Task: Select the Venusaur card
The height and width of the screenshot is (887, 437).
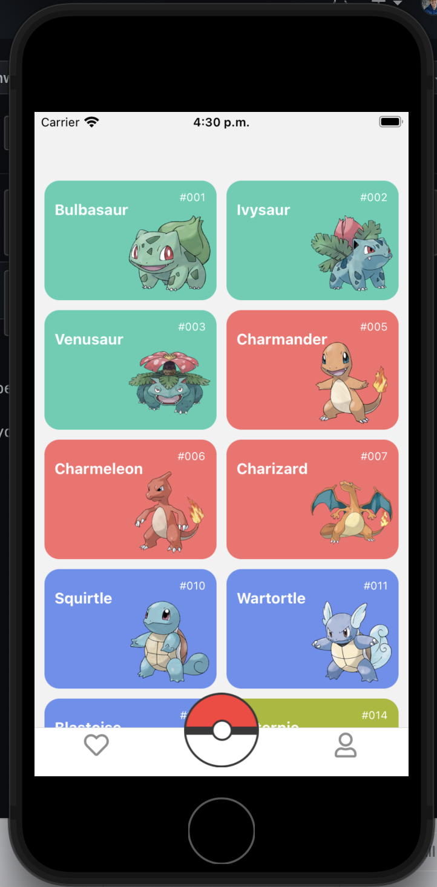Action: point(130,370)
